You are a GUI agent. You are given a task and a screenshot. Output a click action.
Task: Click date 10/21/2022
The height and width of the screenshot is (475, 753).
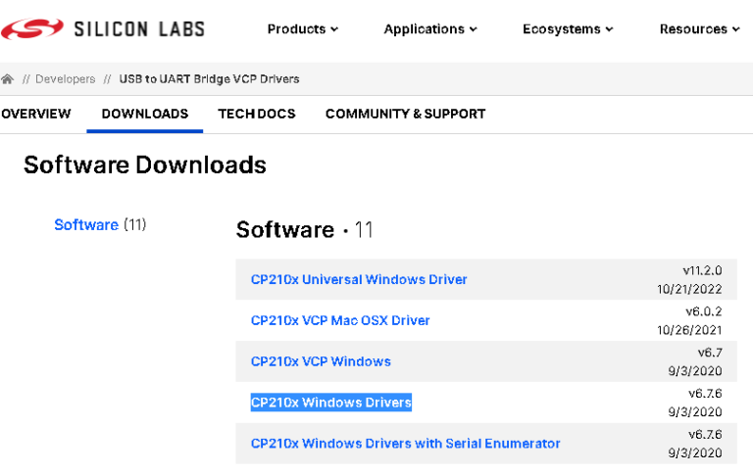689,289
